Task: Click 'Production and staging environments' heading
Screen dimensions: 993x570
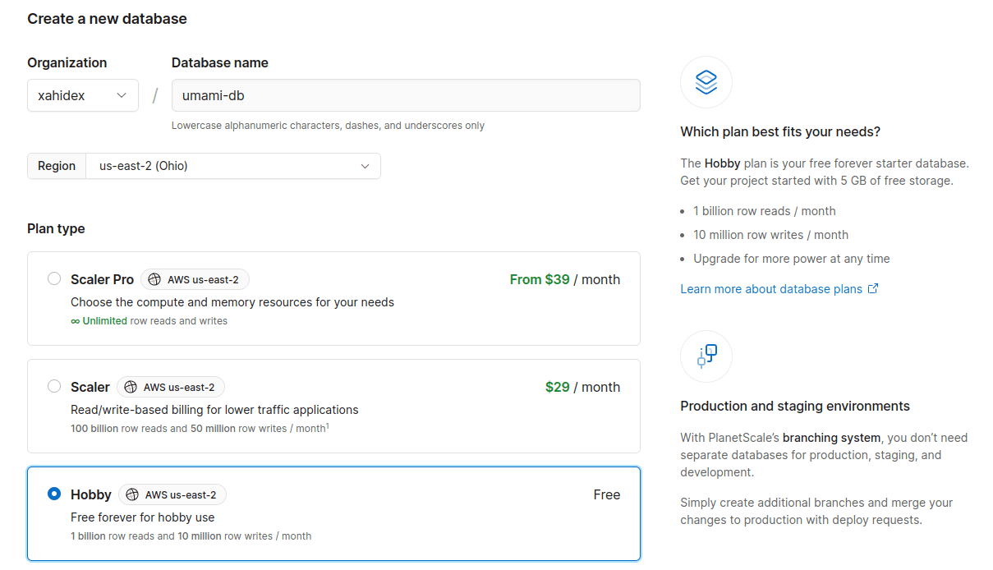Action: (x=795, y=406)
